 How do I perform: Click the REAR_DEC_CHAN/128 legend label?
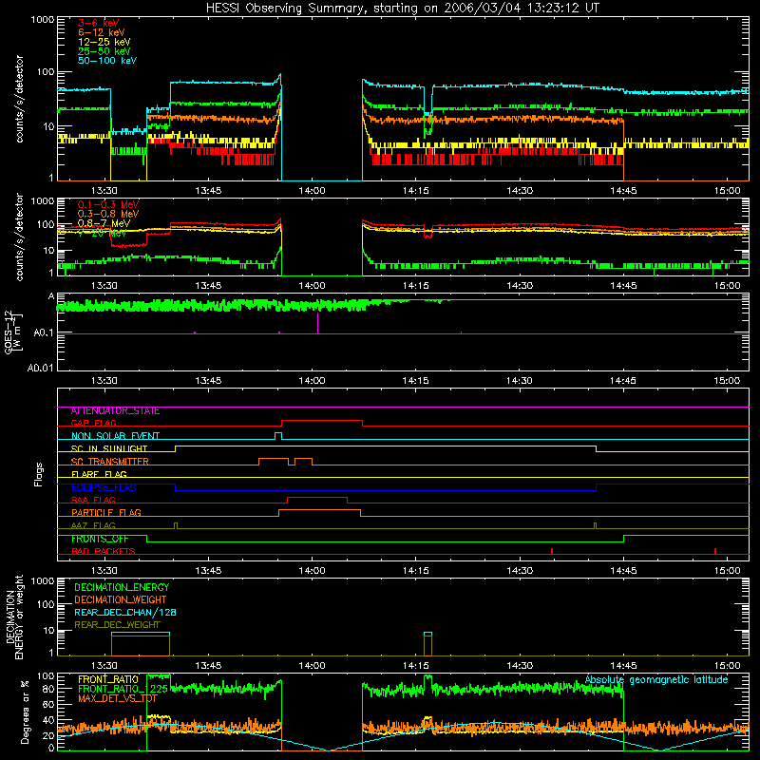(x=125, y=613)
